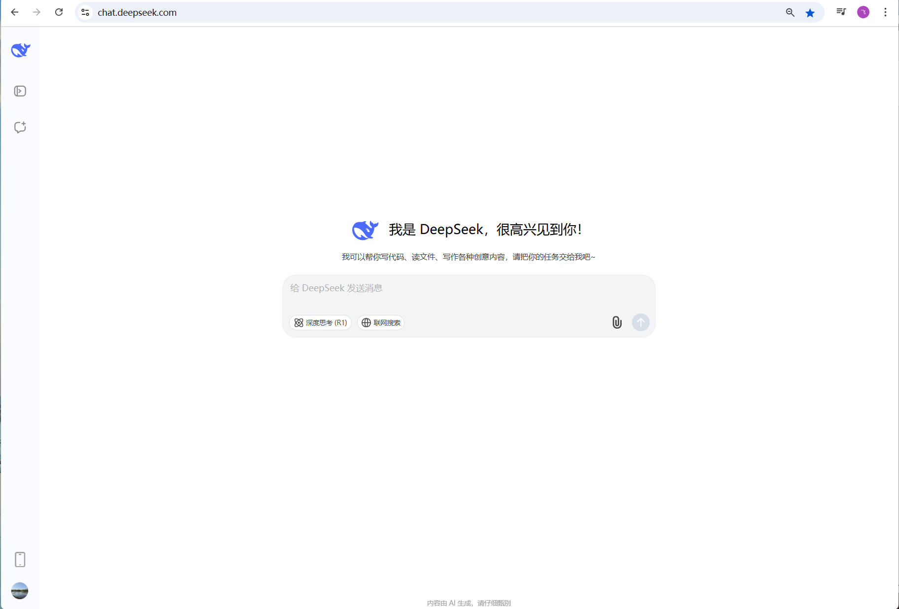The image size is (899, 609).
Task: Attach a file with the paperclip icon
Action: coord(617,322)
